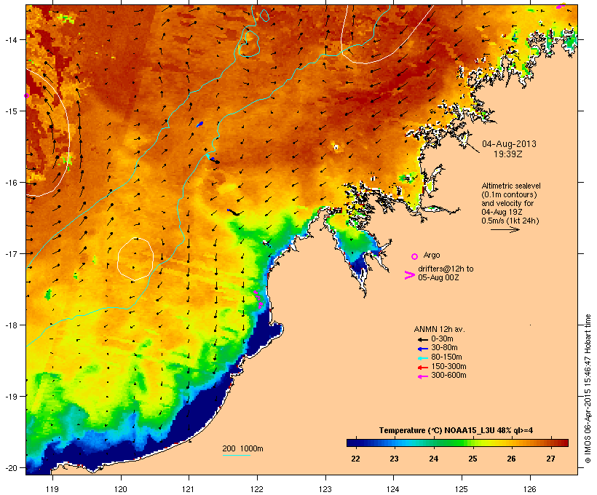The height and width of the screenshot is (495, 597).
Task: Click the magenta drifters chevron symbol
Action: pyautogui.click(x=410, y=275)
